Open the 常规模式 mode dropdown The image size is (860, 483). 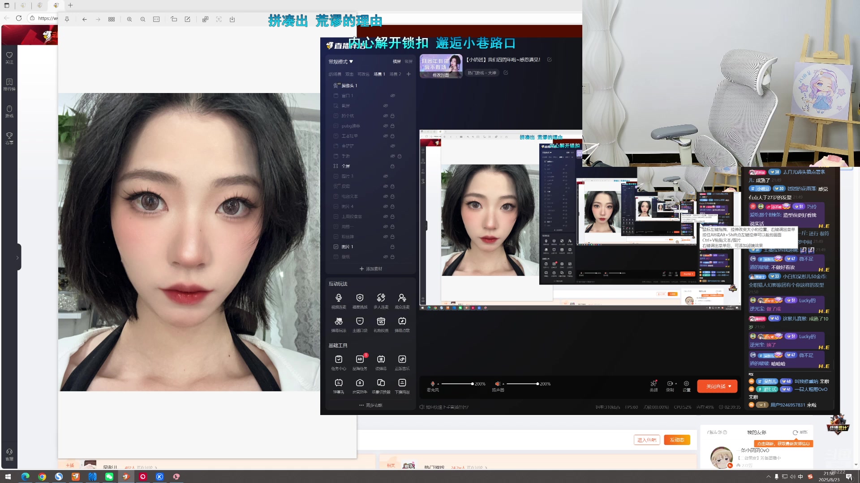[341, 62]
